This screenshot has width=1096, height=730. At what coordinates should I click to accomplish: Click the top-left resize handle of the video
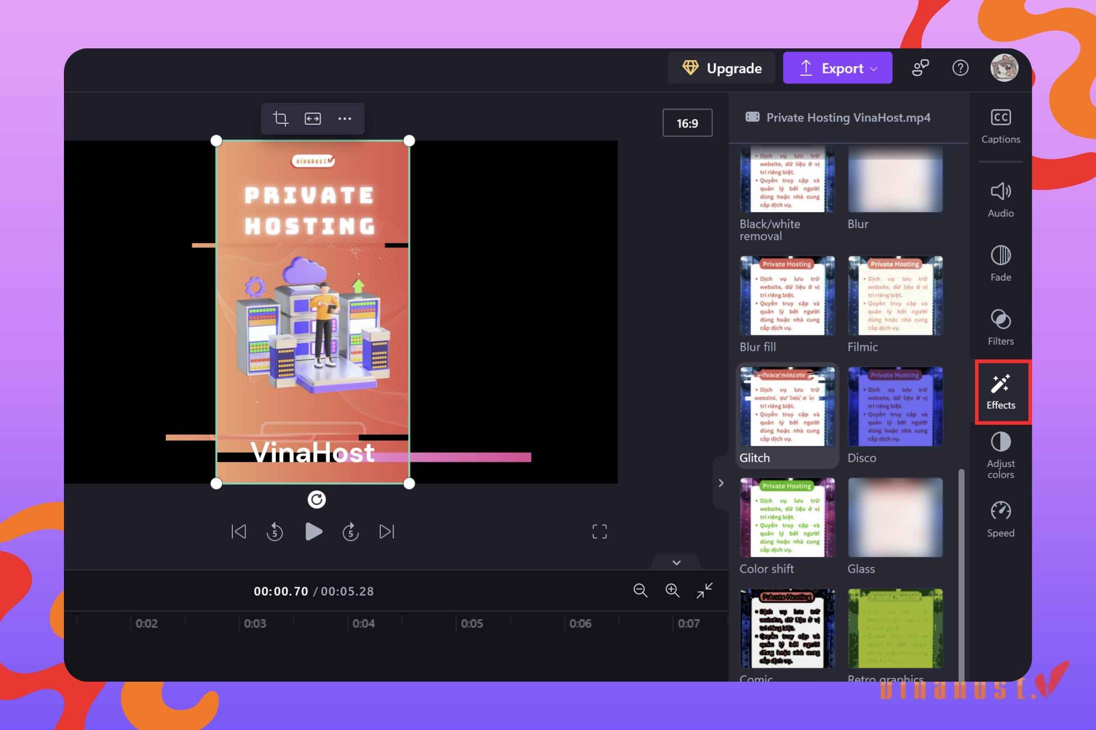tap(216, 141)
